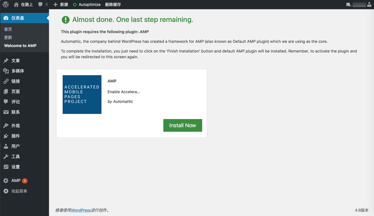Open the Autoptimize toolbar menu
This screenshot has width=374, height=216.
pos(86,5)
